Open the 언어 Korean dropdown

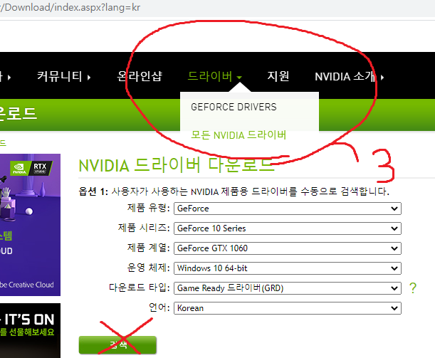[x=288, y=308]
